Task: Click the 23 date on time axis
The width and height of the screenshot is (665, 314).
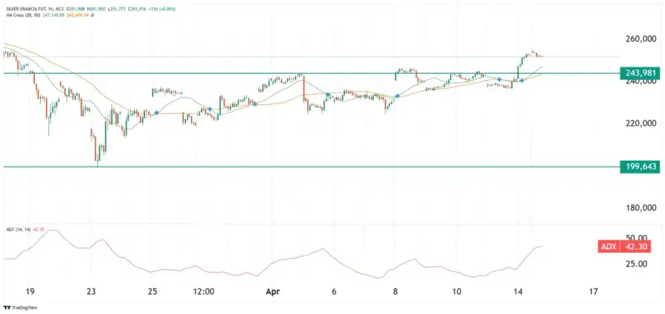Action: [x=91, y=292]
